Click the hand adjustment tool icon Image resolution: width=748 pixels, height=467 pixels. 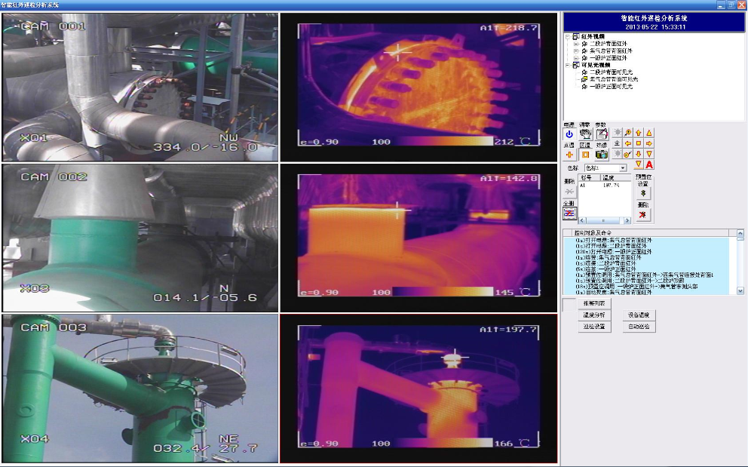click(585, 134)
